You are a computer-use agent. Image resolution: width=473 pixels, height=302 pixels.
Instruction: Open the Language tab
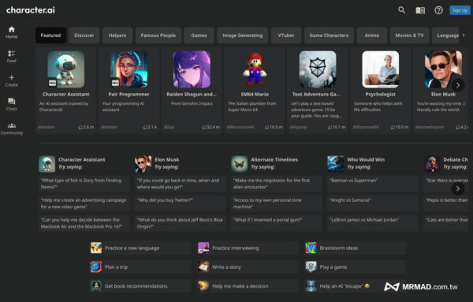[x=446, y=35]
